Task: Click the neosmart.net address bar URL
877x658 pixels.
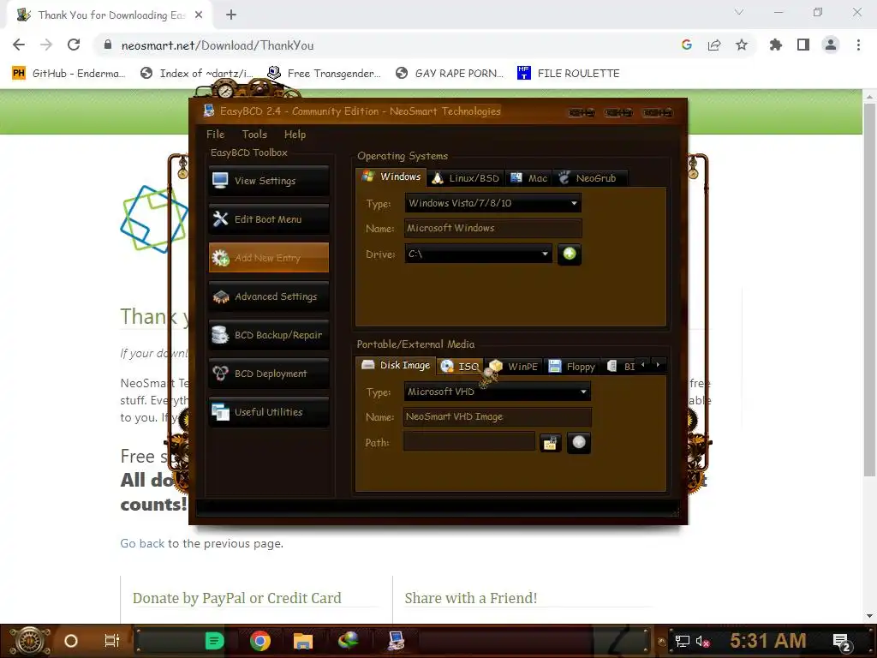Action: [218, 45]
